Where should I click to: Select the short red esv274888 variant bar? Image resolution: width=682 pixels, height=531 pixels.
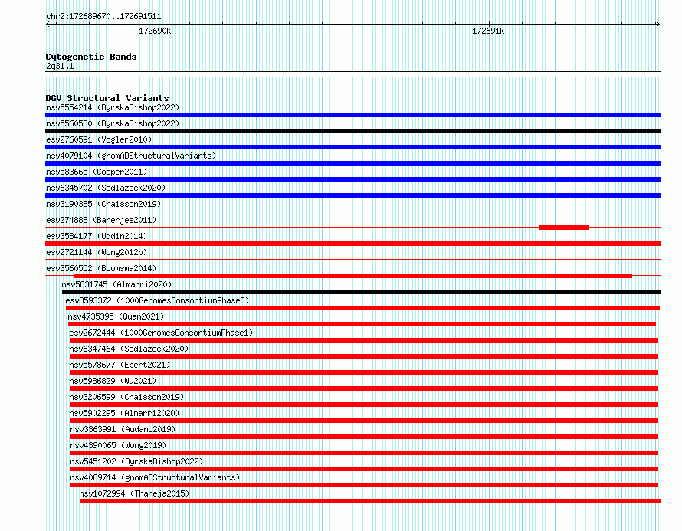coord(564,228)
